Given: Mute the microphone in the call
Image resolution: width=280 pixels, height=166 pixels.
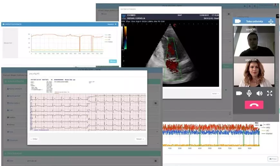Looking at the screenshot, I should (x=249, y=93).
